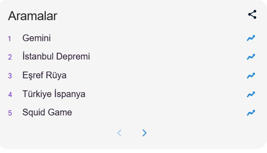Viewport: 267px width, 153px height.
Task: Click the trending arrow for Squid Game
Action: [251, 113]
